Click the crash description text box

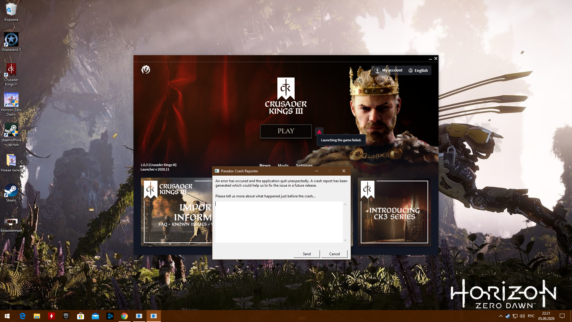pos(279,222)
